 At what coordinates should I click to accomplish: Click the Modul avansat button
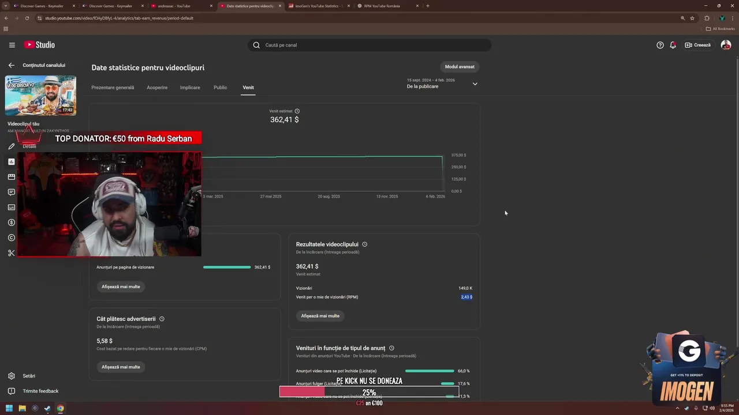(x=460, y=67)
